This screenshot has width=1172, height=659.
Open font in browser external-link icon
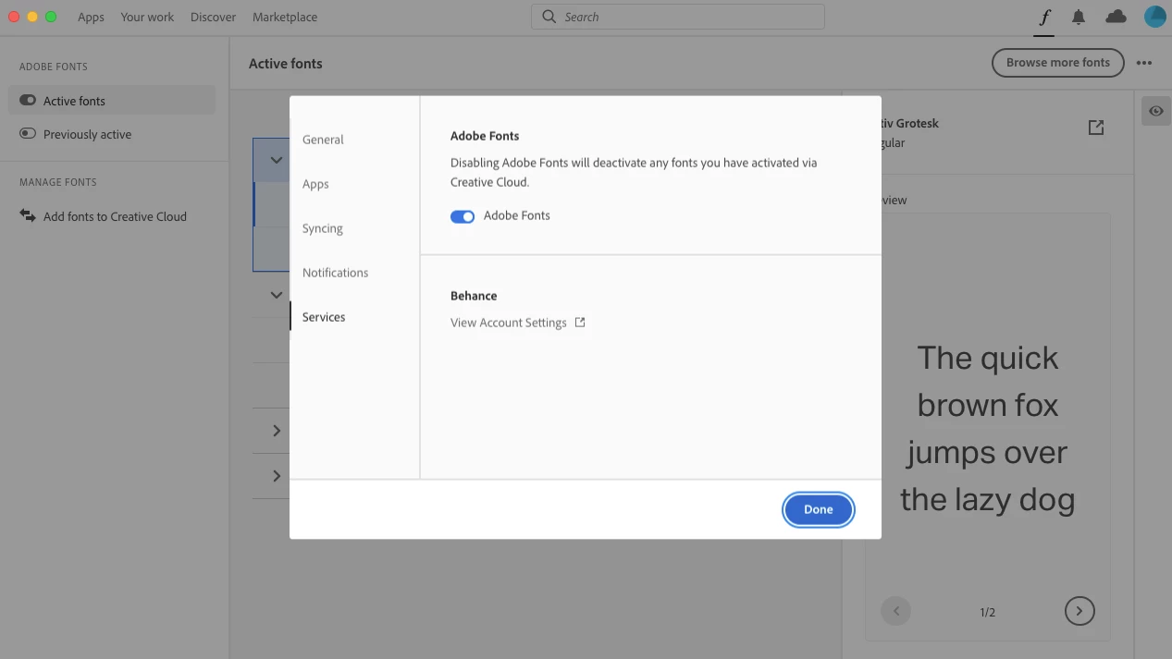[x=1096, y=128]
